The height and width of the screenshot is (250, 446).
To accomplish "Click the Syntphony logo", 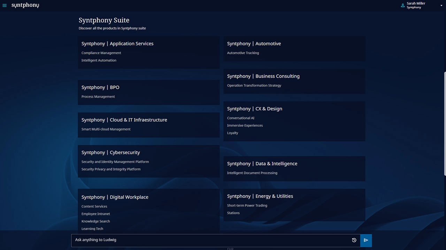I will (25, 5).
